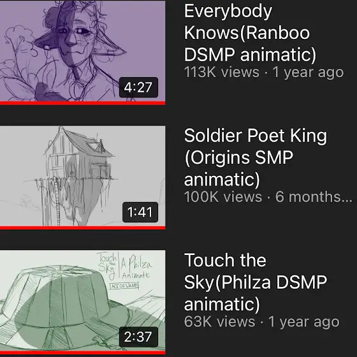Open the green hat sketch thumbnail
This screenshot has width=357, height=357.
[x=82, y=302]
